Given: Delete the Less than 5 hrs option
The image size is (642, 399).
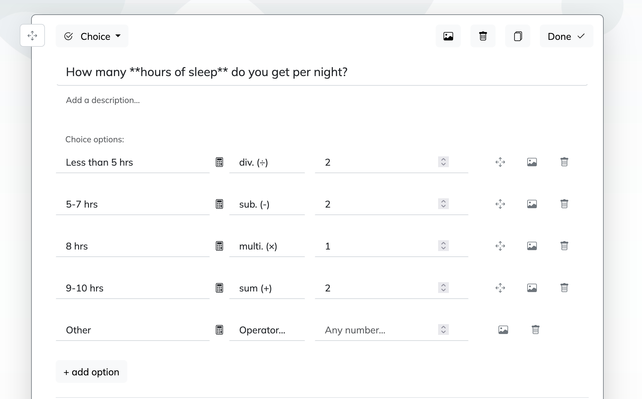Looking at the screenshot, I should tap(564, 162).
